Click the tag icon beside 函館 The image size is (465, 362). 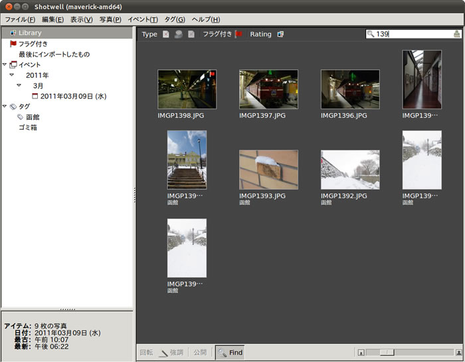pyautogui.click(x=20, y=116)
